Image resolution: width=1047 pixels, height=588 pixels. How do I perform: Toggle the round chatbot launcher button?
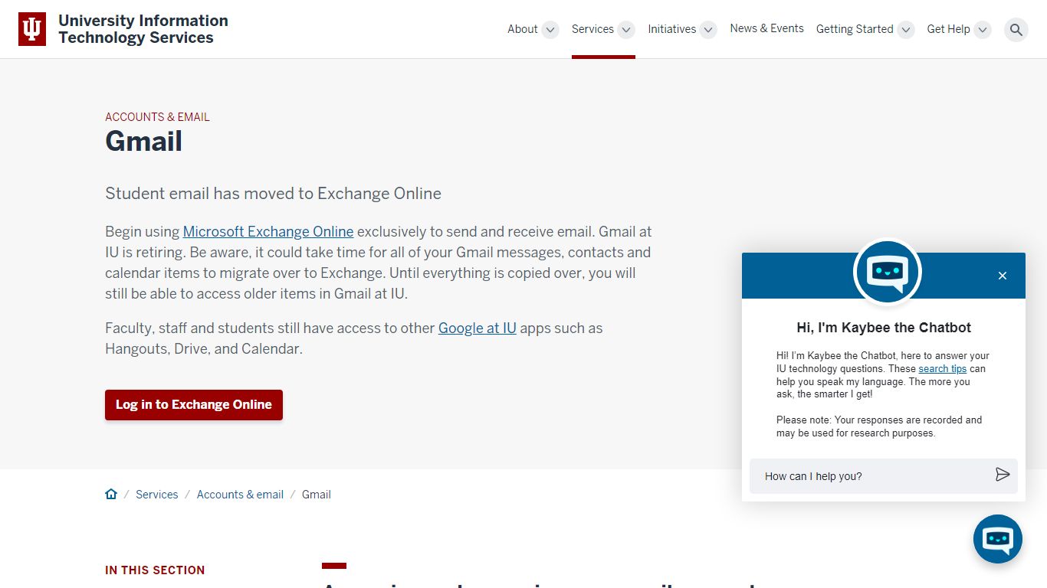[998, 539]
